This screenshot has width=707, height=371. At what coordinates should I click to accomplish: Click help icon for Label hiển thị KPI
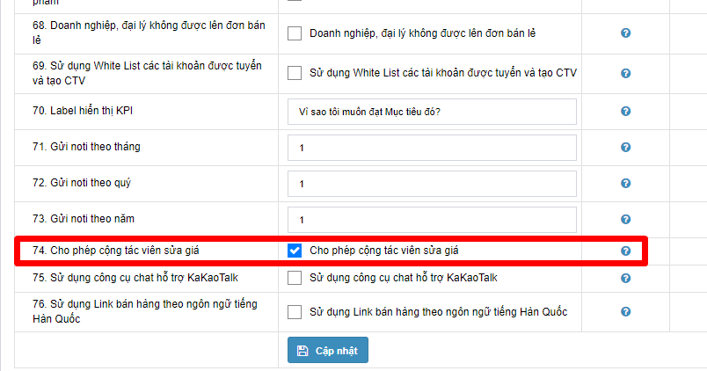[x=625, y=112]
